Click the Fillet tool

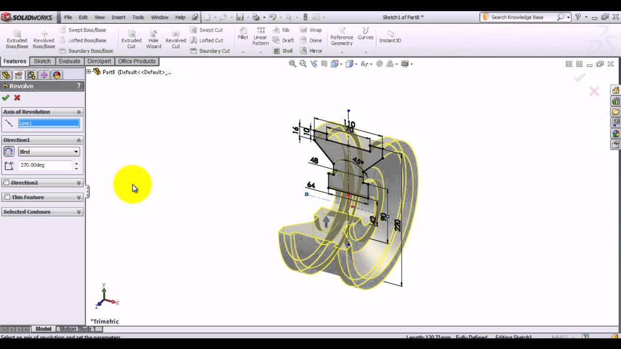pyautogui.click(x=243, y=33)
